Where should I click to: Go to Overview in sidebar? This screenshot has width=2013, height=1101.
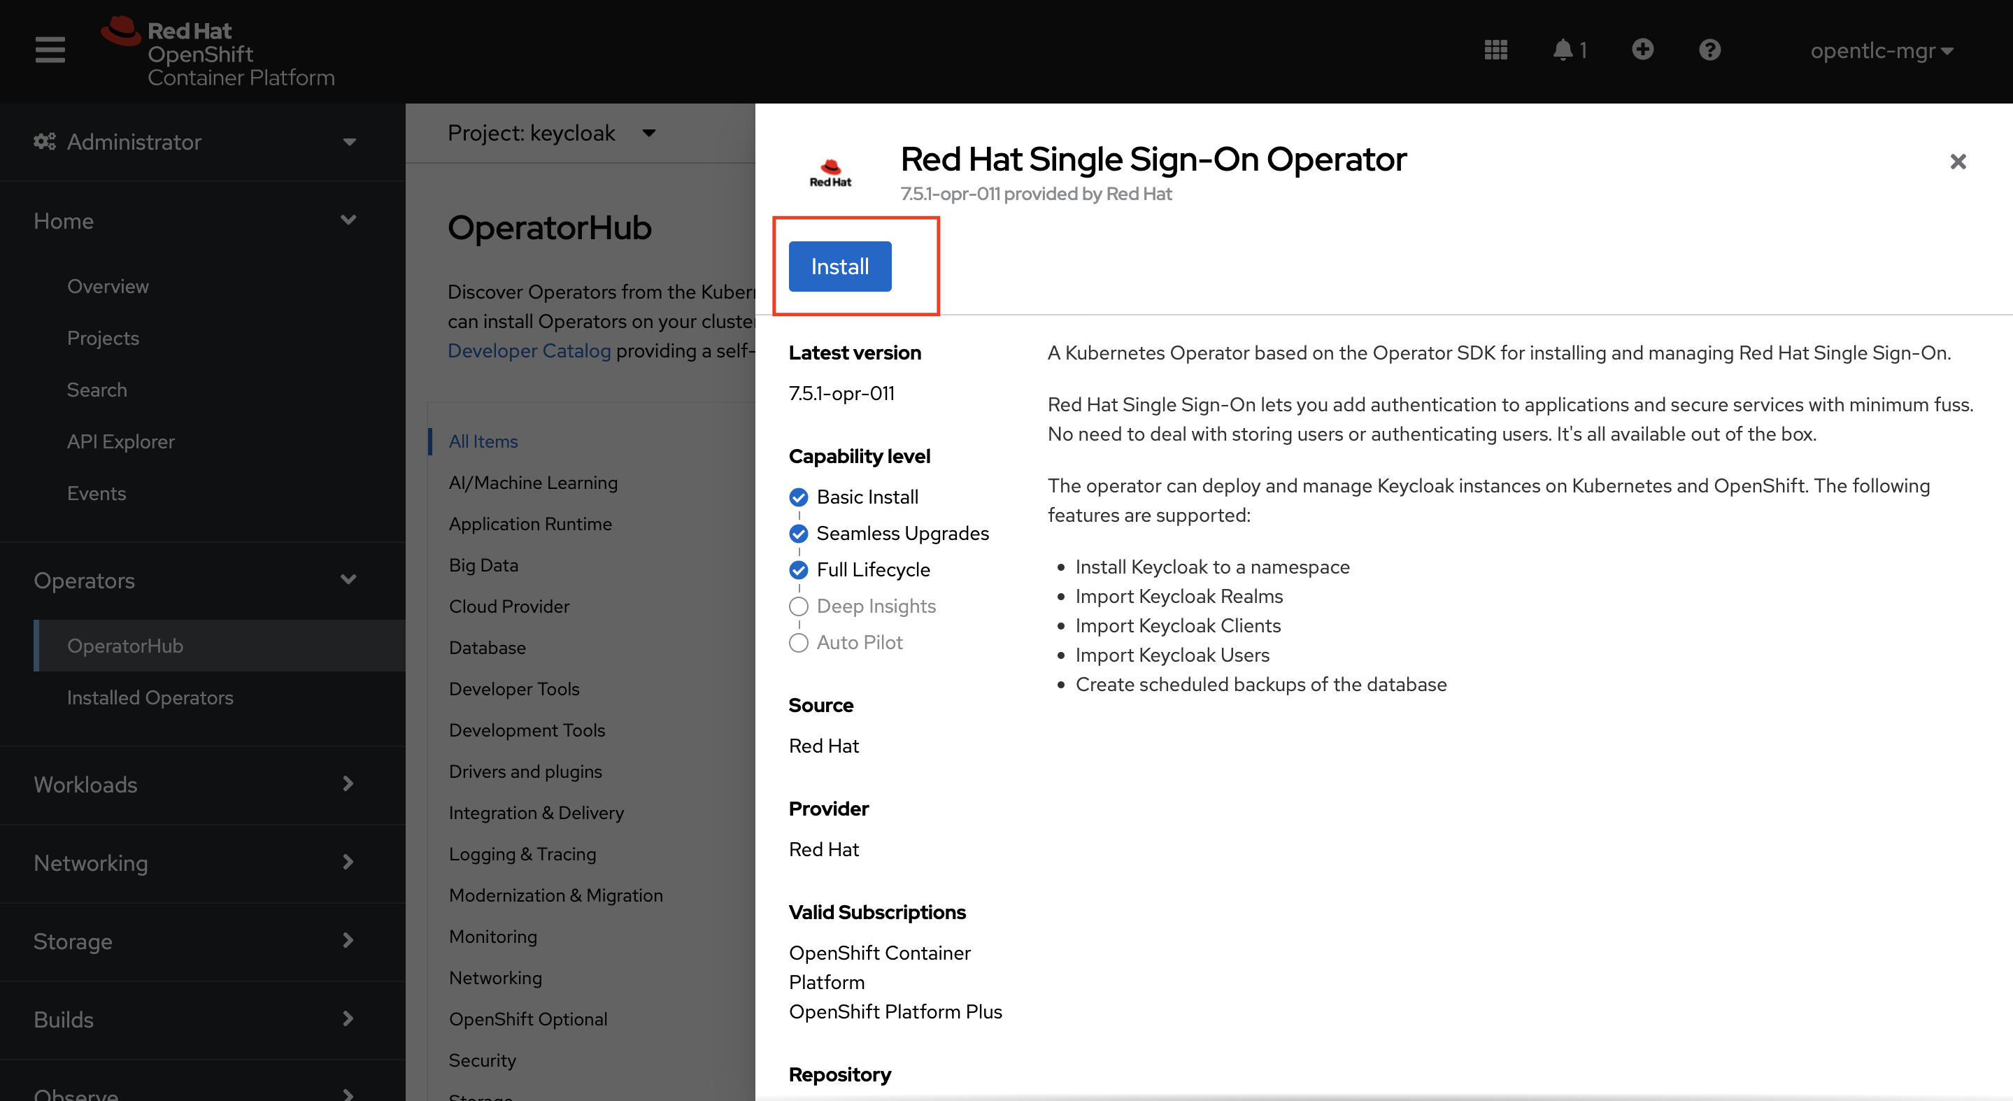pos(108,286)
